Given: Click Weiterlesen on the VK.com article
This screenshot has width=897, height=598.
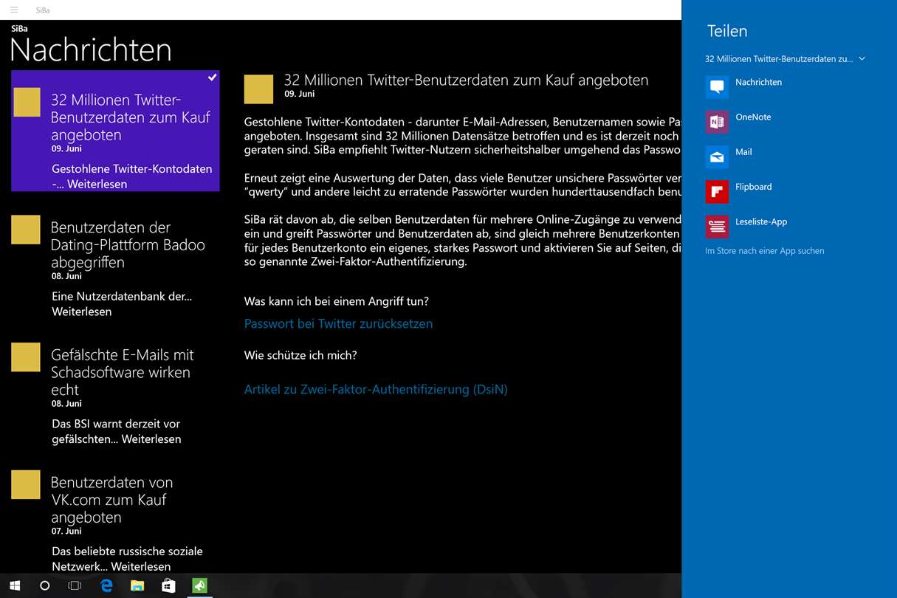Looking at the screenshot, I should click(x=141, y=567).
